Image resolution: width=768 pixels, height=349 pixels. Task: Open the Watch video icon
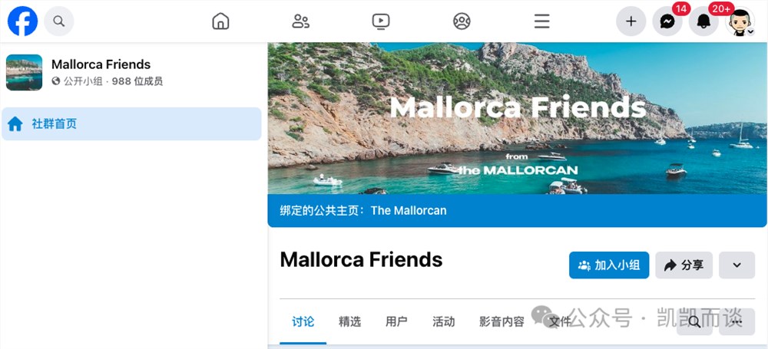(381, 21)
